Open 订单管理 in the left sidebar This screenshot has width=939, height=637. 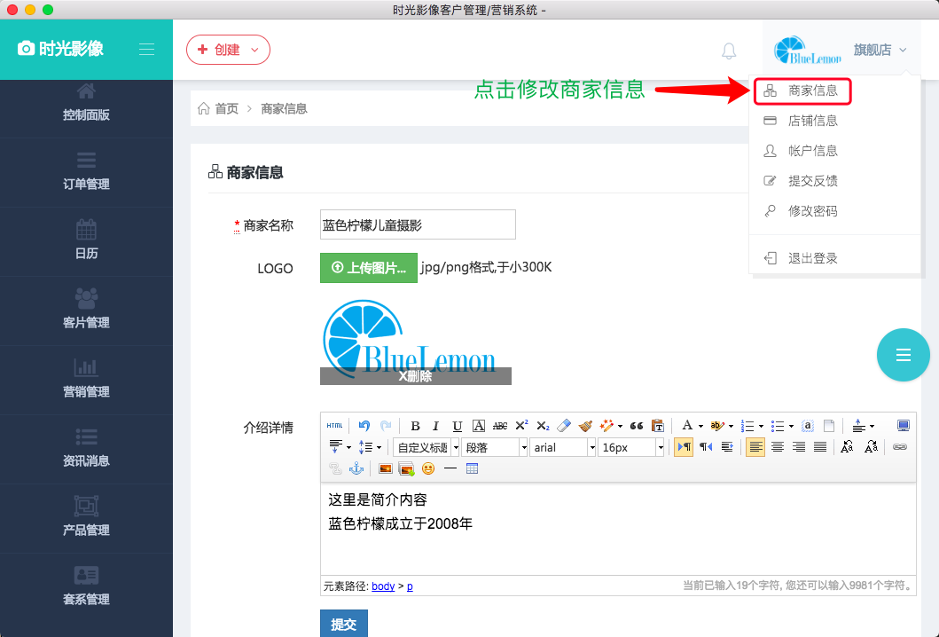pos(86,173)
